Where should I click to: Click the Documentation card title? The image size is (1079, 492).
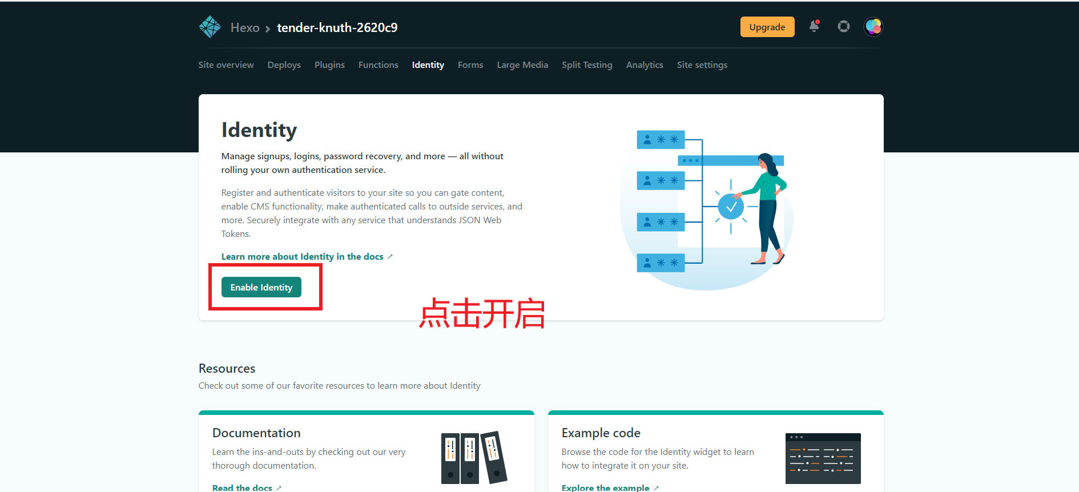coord(256,433)
